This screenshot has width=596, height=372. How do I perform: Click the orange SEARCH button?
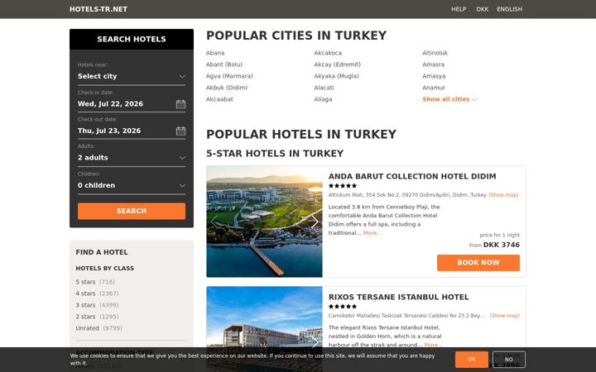click(132, 211)
